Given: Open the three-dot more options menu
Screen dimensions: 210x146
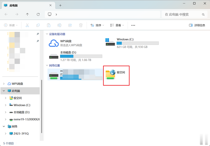Looking at the screenshot, I should 133,25.
